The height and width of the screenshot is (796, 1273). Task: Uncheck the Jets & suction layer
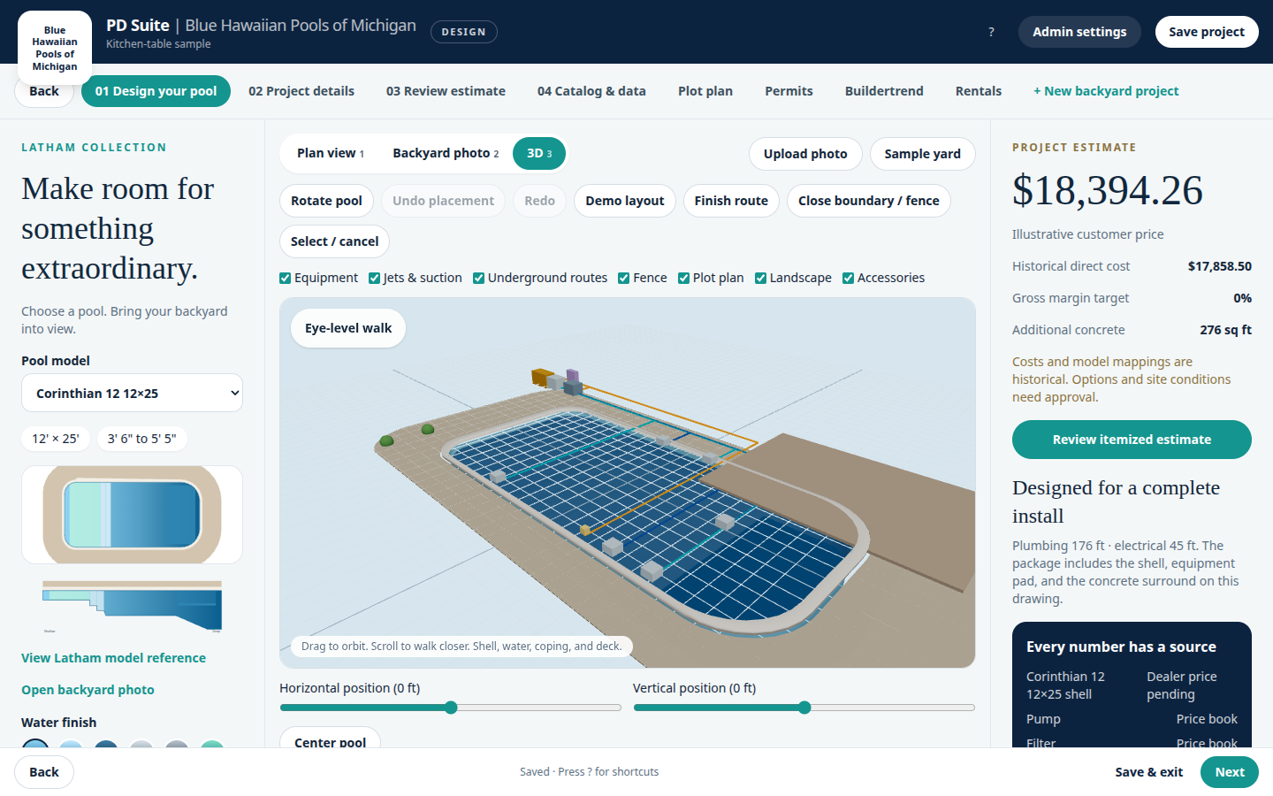coord(375,279)
